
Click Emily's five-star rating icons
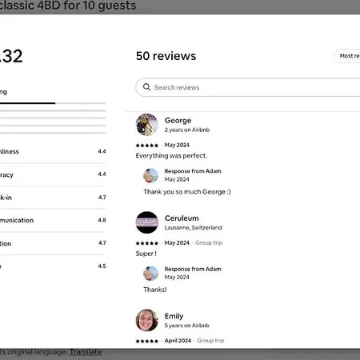point(147,341)
